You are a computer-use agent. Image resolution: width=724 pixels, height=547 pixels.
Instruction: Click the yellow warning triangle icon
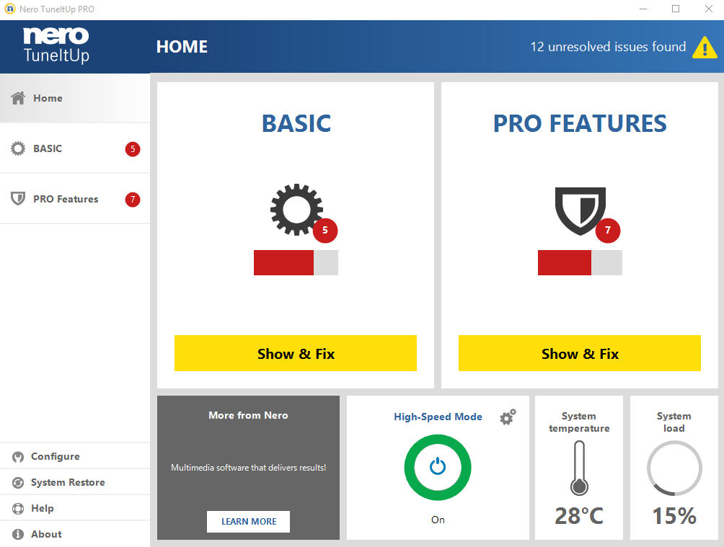[705, 48]
